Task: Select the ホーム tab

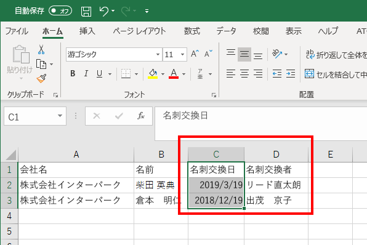Action: [x=53, y=31]
